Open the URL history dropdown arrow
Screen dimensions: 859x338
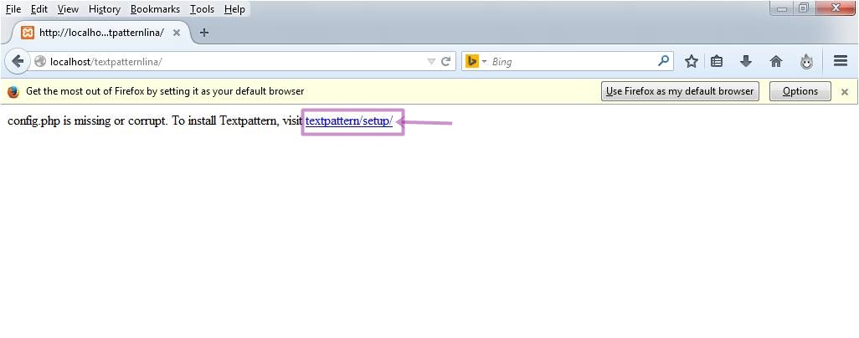coord(431,61)
